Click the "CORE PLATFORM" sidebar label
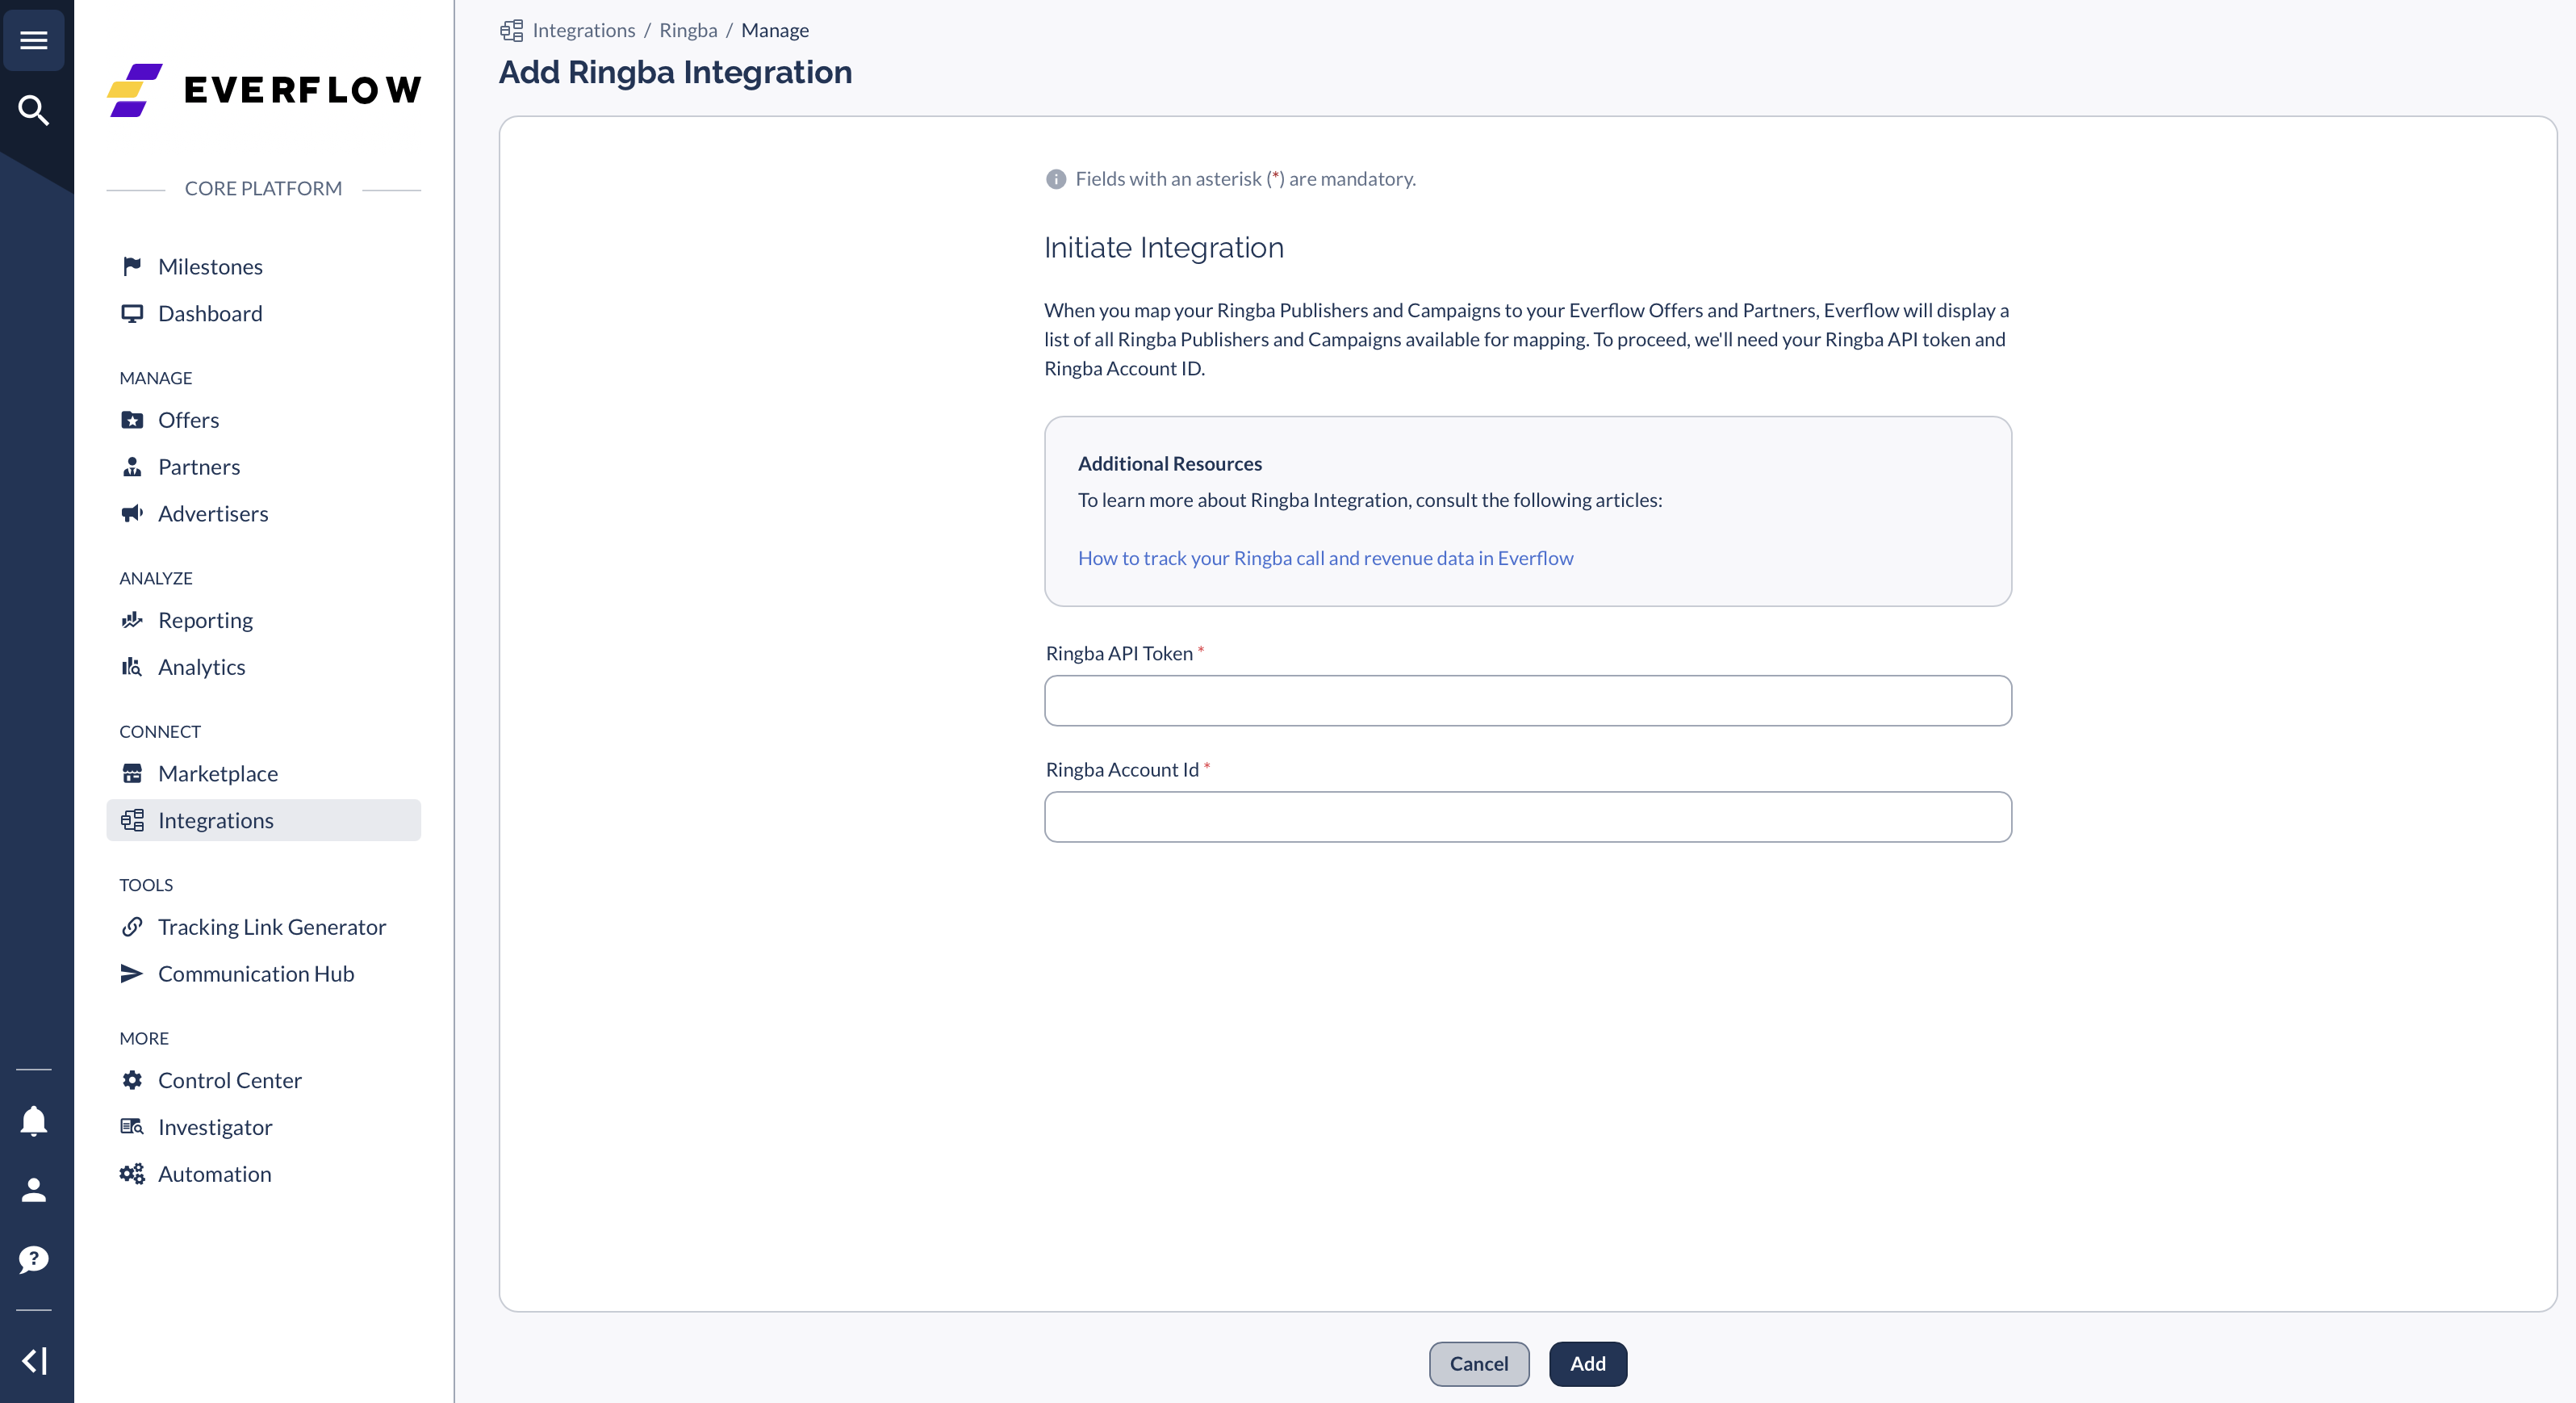Screen dimensions: 2576x1403 click(x=263, y=188)
